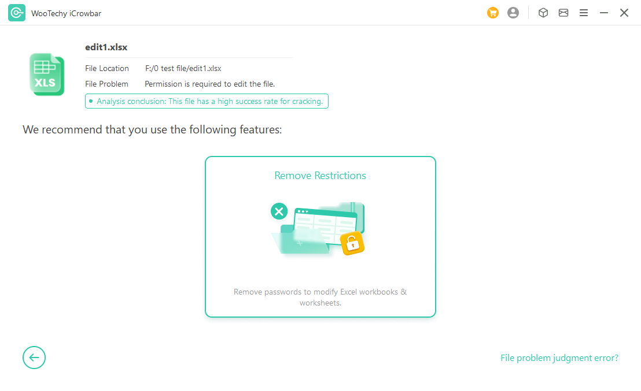Click the cube icon in title bar
Screen dimensions: 641x391
click(543, 13)
